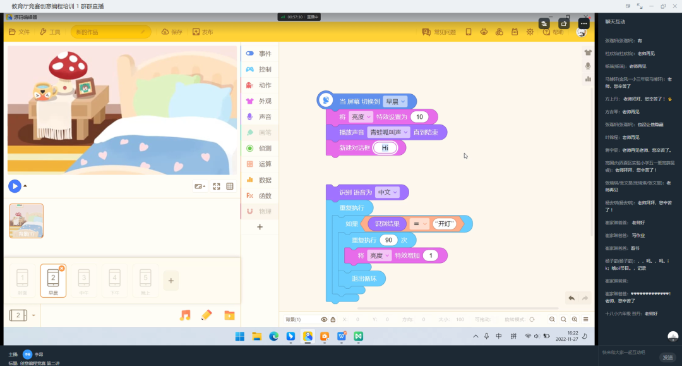Open the sound library music note icon

point(185,315)
